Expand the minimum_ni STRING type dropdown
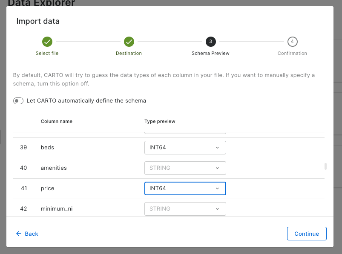Image resolution: width=342 pixels, height=254 pixels. [x=185, y=209]
